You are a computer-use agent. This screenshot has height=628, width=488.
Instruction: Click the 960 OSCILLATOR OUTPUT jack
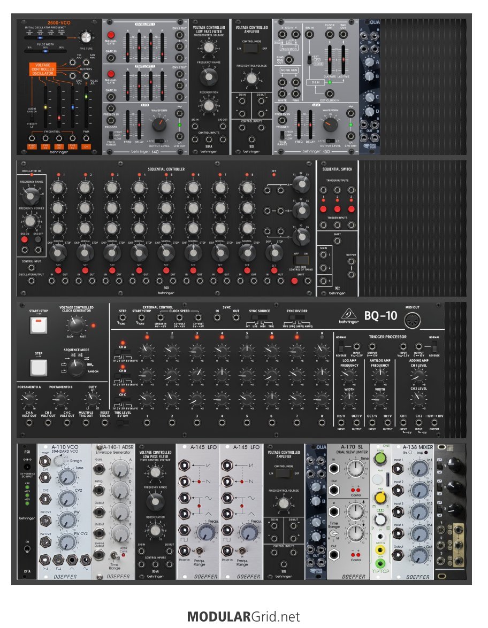click(31, 281)
